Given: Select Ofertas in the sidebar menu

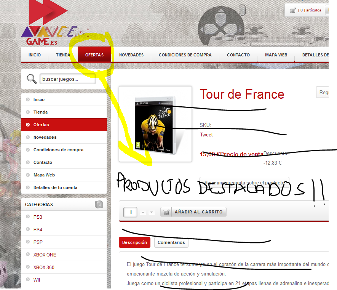Looking at the screenshot, I should pos(64,125).
